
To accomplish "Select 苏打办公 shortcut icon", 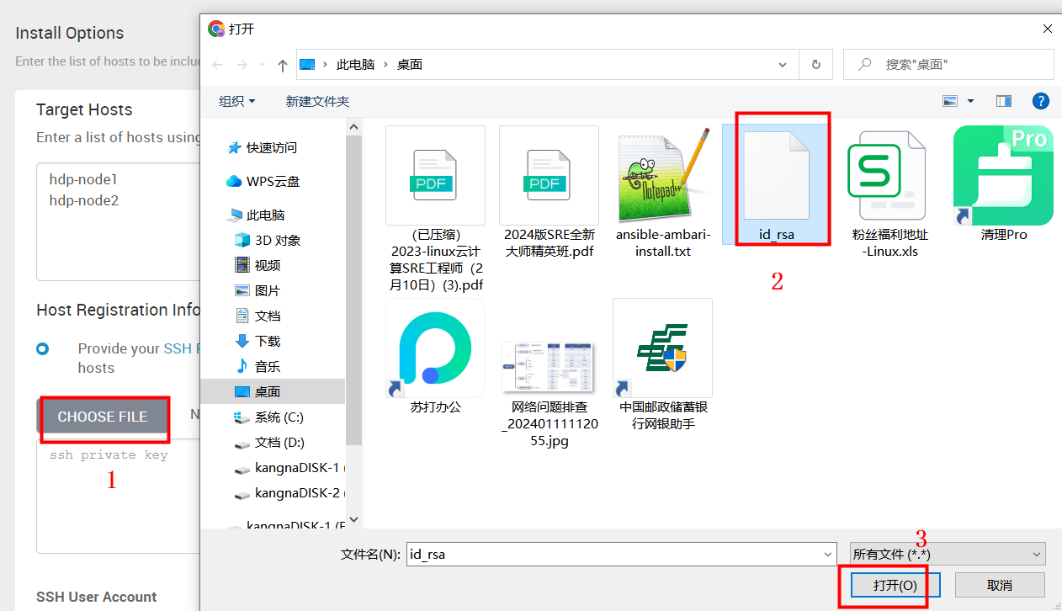I will (x=435, y=356).
